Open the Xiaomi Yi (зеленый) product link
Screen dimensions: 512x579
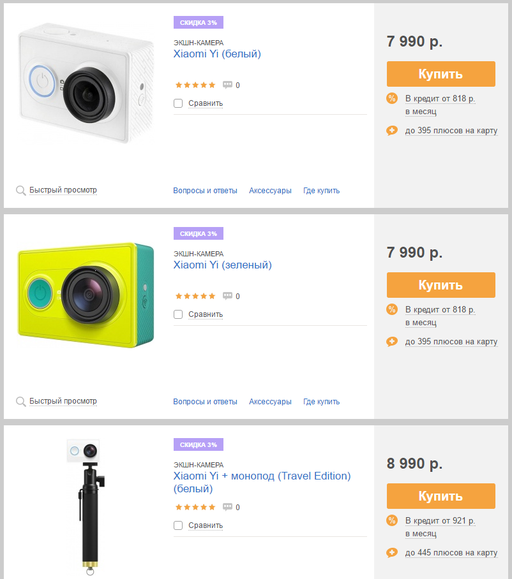(223, 265)
